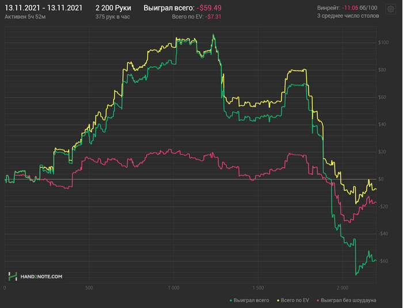Click the total winnings value -$59.49
The height and width of the screenshot is (308, 403).
(x=208, y=8)
